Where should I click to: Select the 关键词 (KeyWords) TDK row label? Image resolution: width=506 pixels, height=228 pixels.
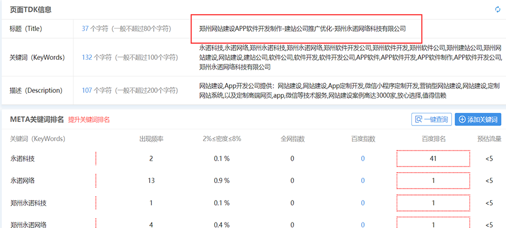tap(38, 58)
